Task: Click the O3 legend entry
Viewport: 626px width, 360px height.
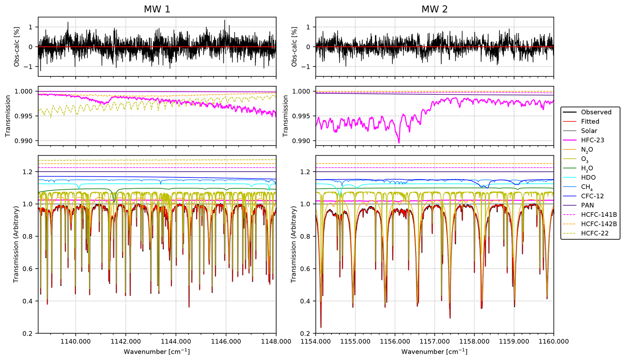Action: tap(585, 159)
